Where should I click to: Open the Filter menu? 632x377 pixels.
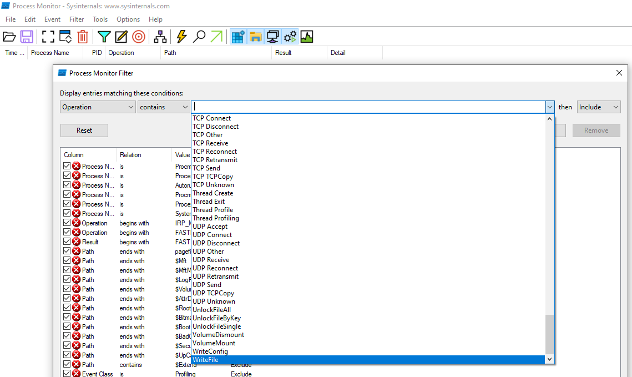click(x=77, y=19)
